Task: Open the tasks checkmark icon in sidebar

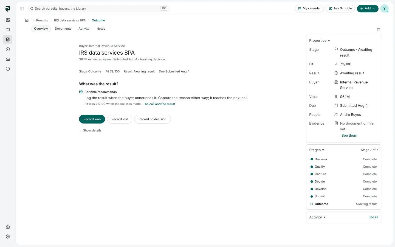Action: pos(8,49)
